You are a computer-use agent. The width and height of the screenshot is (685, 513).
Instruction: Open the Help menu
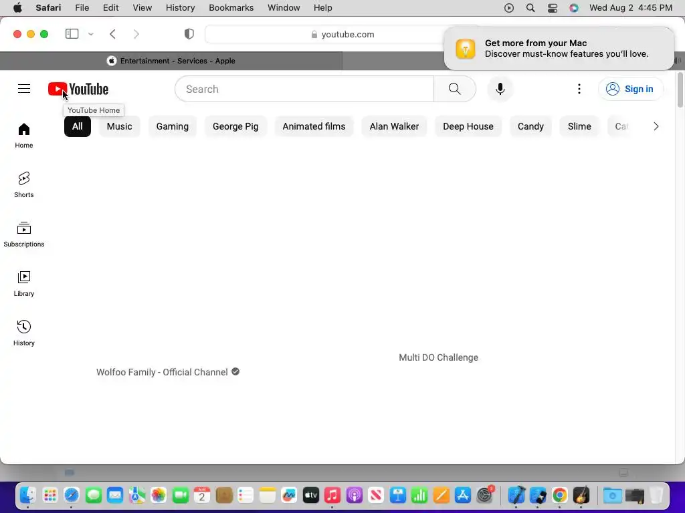(323, 8)
